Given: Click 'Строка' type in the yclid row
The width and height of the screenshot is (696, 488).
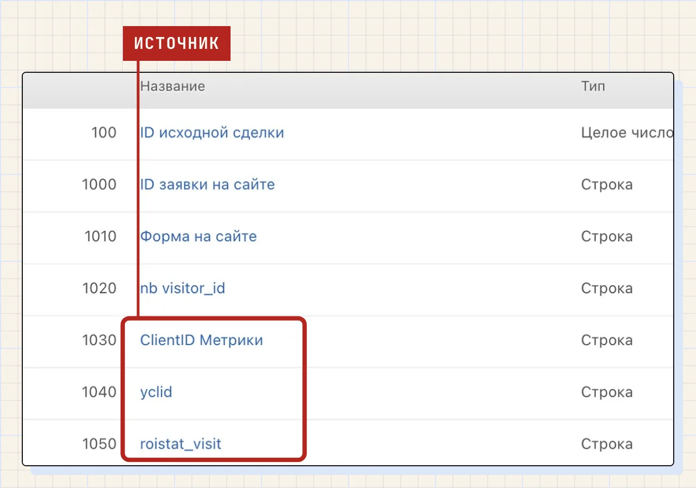Looking at the screenshot, I should point(607,392).
